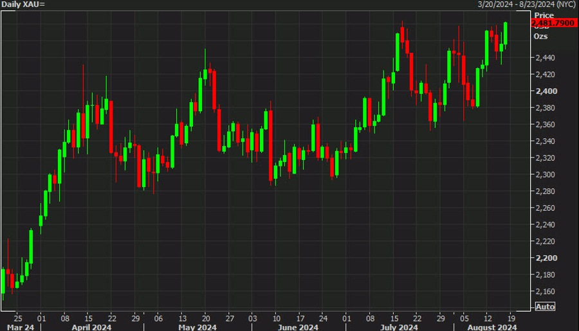Screen dimensions: 579x331
Task: Click the 3/20/2024 - 8/23/2024 date range
Action: pyautogui.click(x=526, y=4)
